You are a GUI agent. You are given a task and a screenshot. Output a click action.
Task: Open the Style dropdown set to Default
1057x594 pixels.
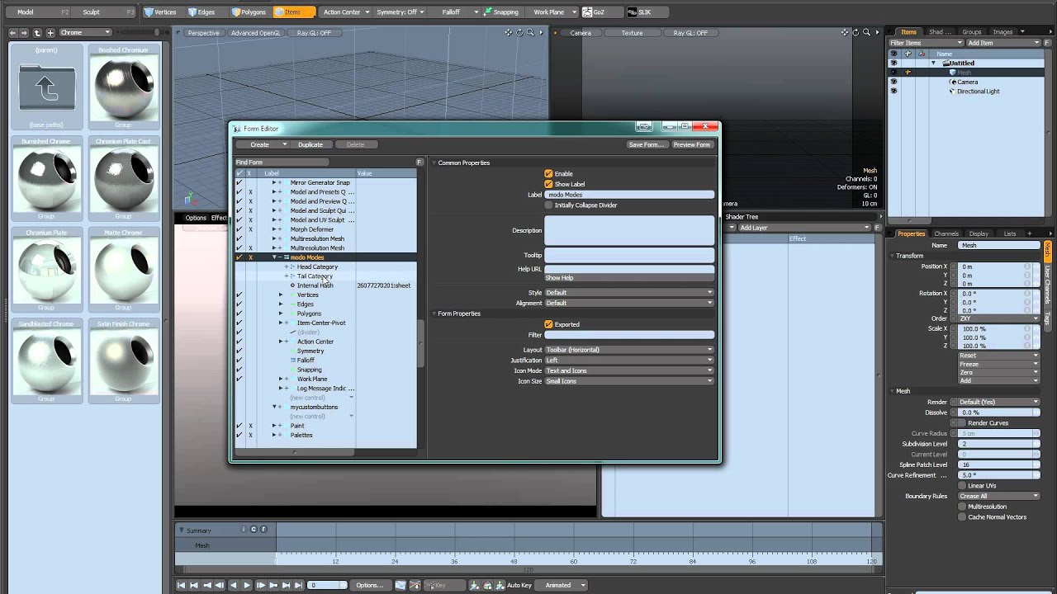629,292
